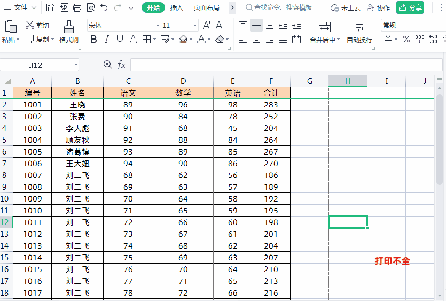Select column H header
This screenshot has height=301, width=446.
(x=348, y=81)
